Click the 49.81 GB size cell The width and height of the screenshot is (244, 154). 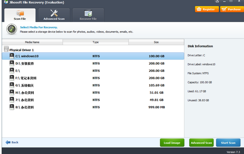pyautogui.click(x=157, y=100)
